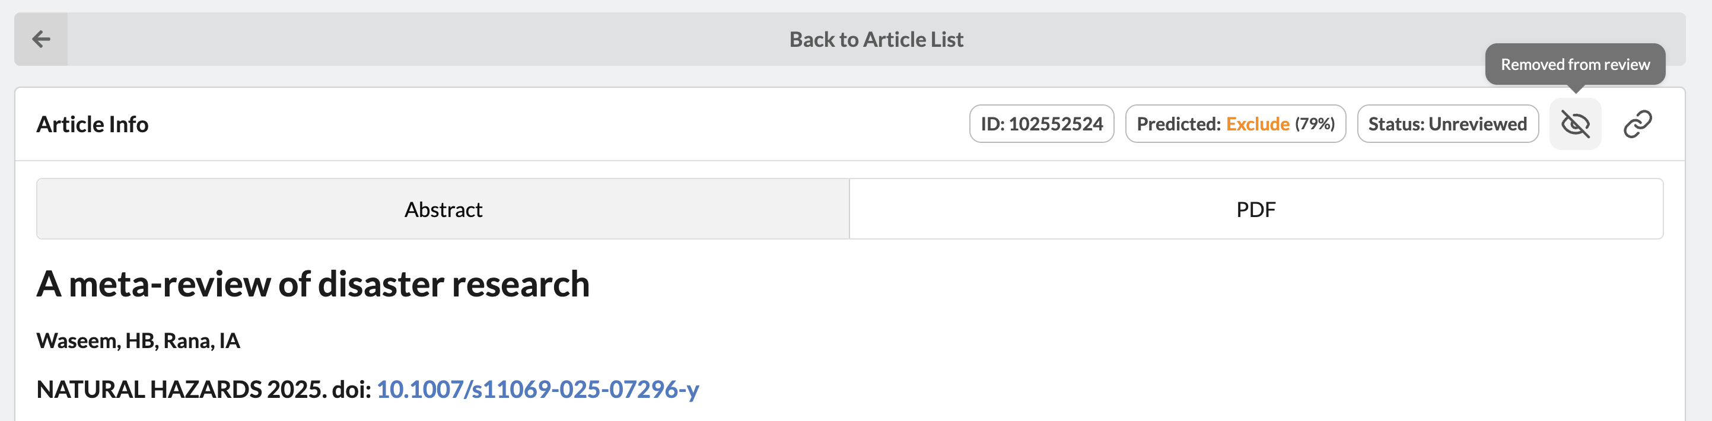Viewport: 1712px width, 421px height.
Task: Open the PDF tab
Action: pos(1255,209)
